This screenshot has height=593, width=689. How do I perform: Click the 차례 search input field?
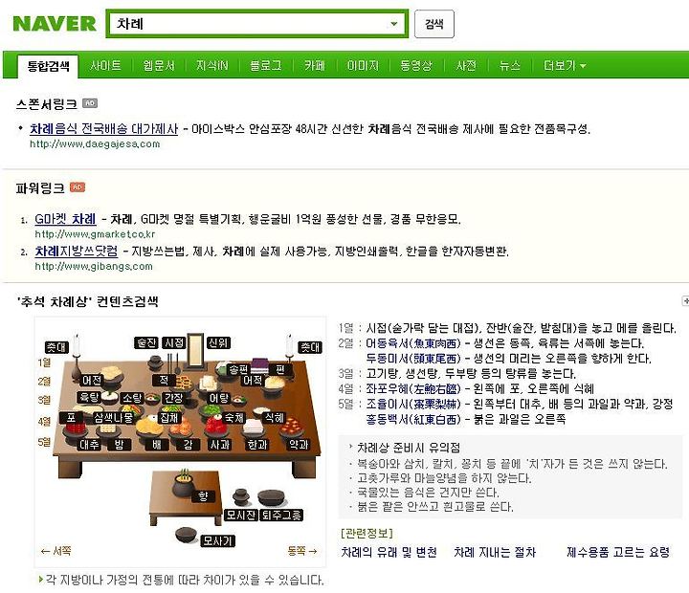pyautogui.click(x=257, y=24)
